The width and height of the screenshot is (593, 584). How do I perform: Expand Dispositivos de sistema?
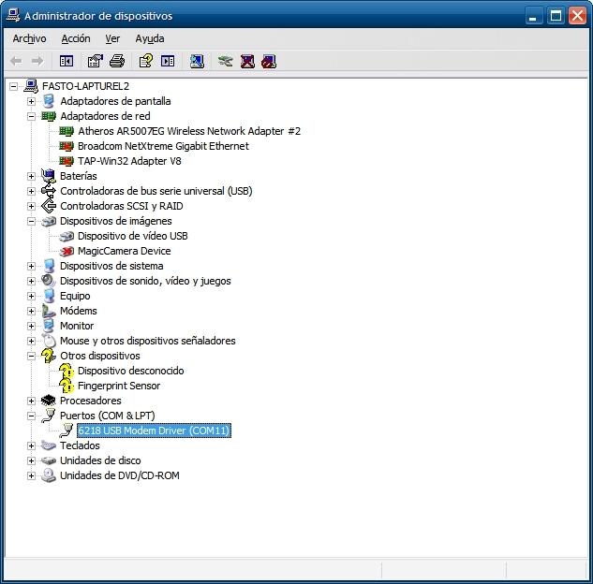click(x=31, y=266)
